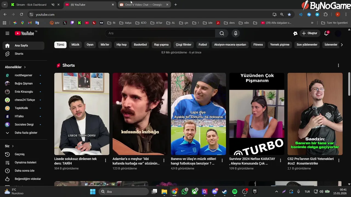Image resolution: width=351 pixels, height=197 pixels.
Task: Open the X bookmark icon
Action: point(65,23)
